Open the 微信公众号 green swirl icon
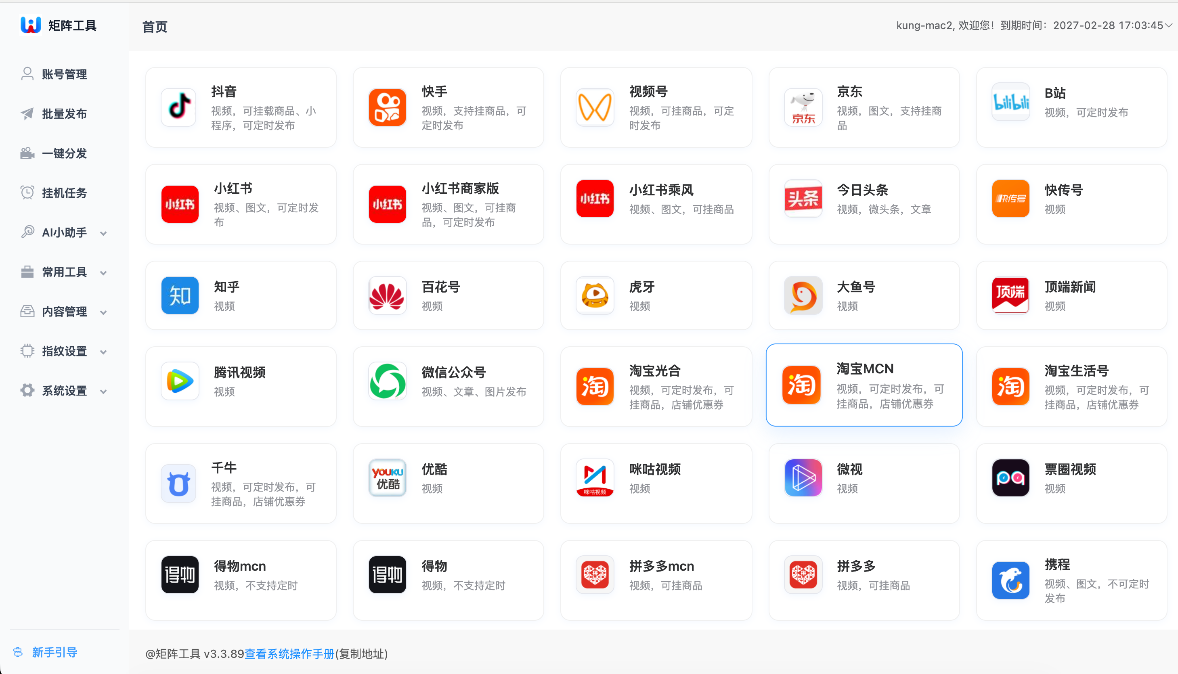 (387, 381)
